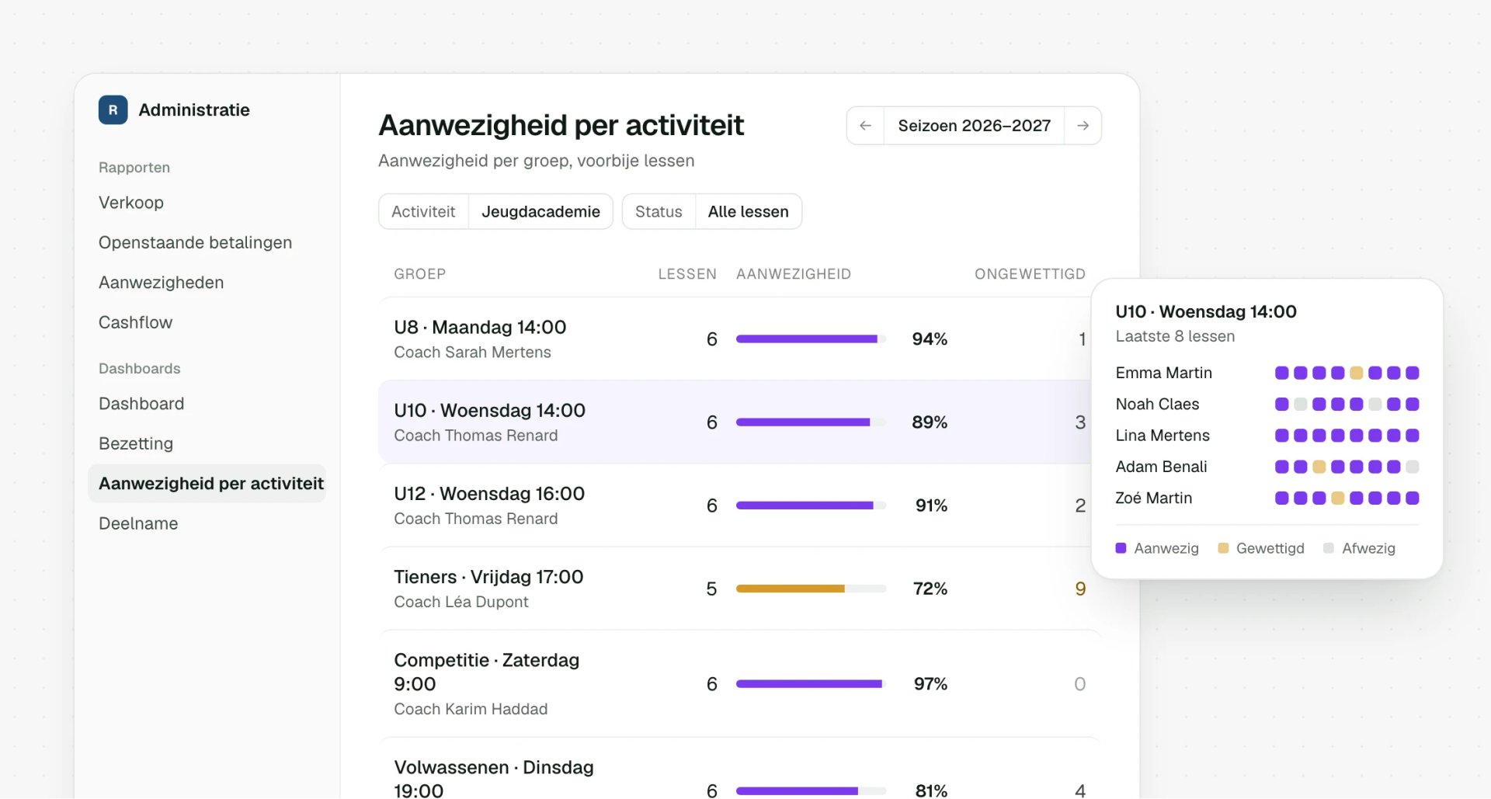Click the orange 72% attendance bar for Tieners
Viewport: 1491px width, 799px height.
click(x=811, y=589)
